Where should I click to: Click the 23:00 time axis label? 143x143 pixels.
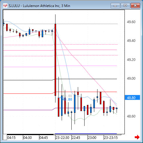click(92, 138)
